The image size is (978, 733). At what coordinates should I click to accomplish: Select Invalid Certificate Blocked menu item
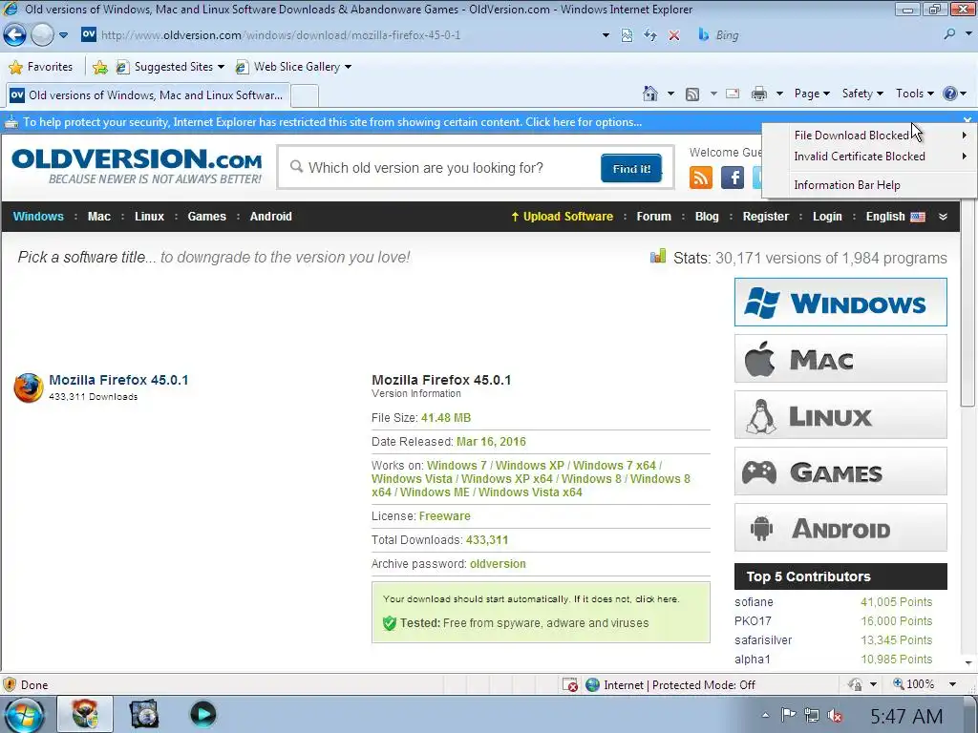coord(870,157)
